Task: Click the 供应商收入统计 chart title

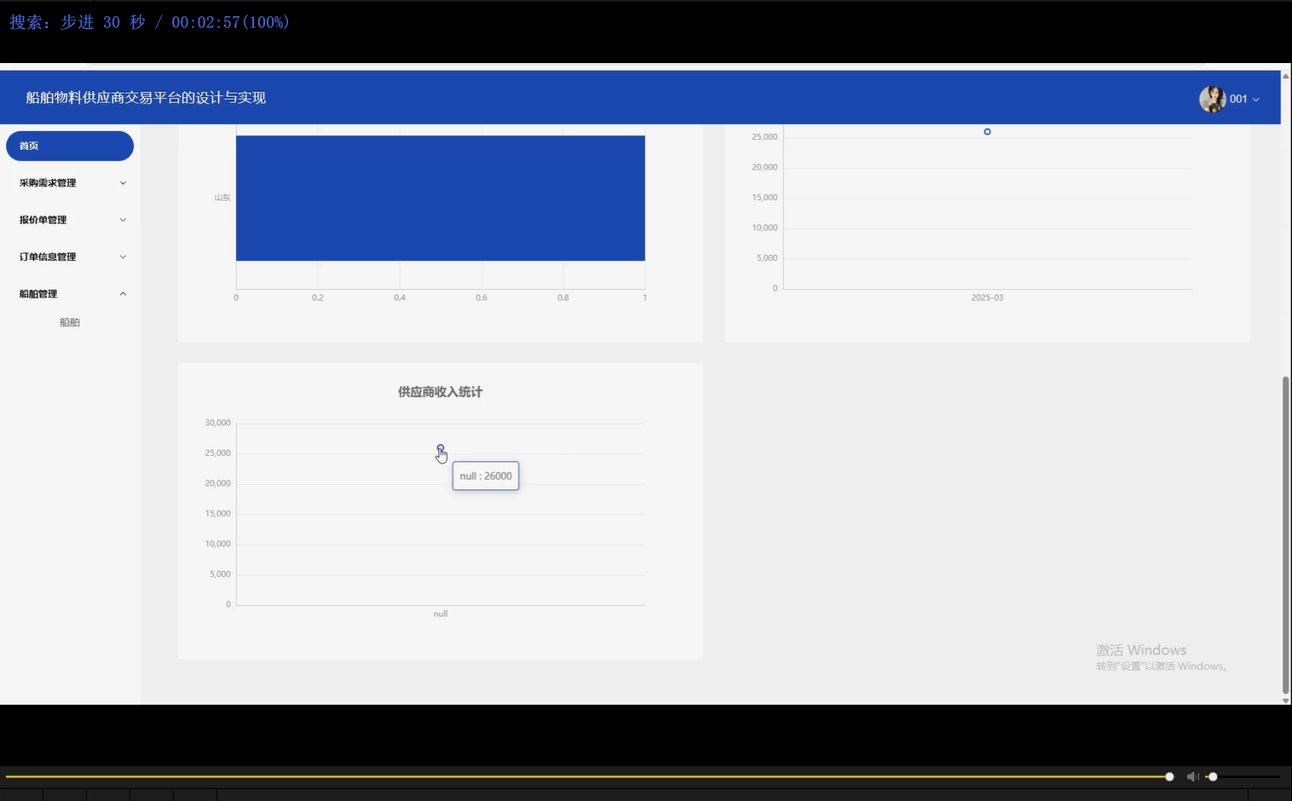Action: 441,392
